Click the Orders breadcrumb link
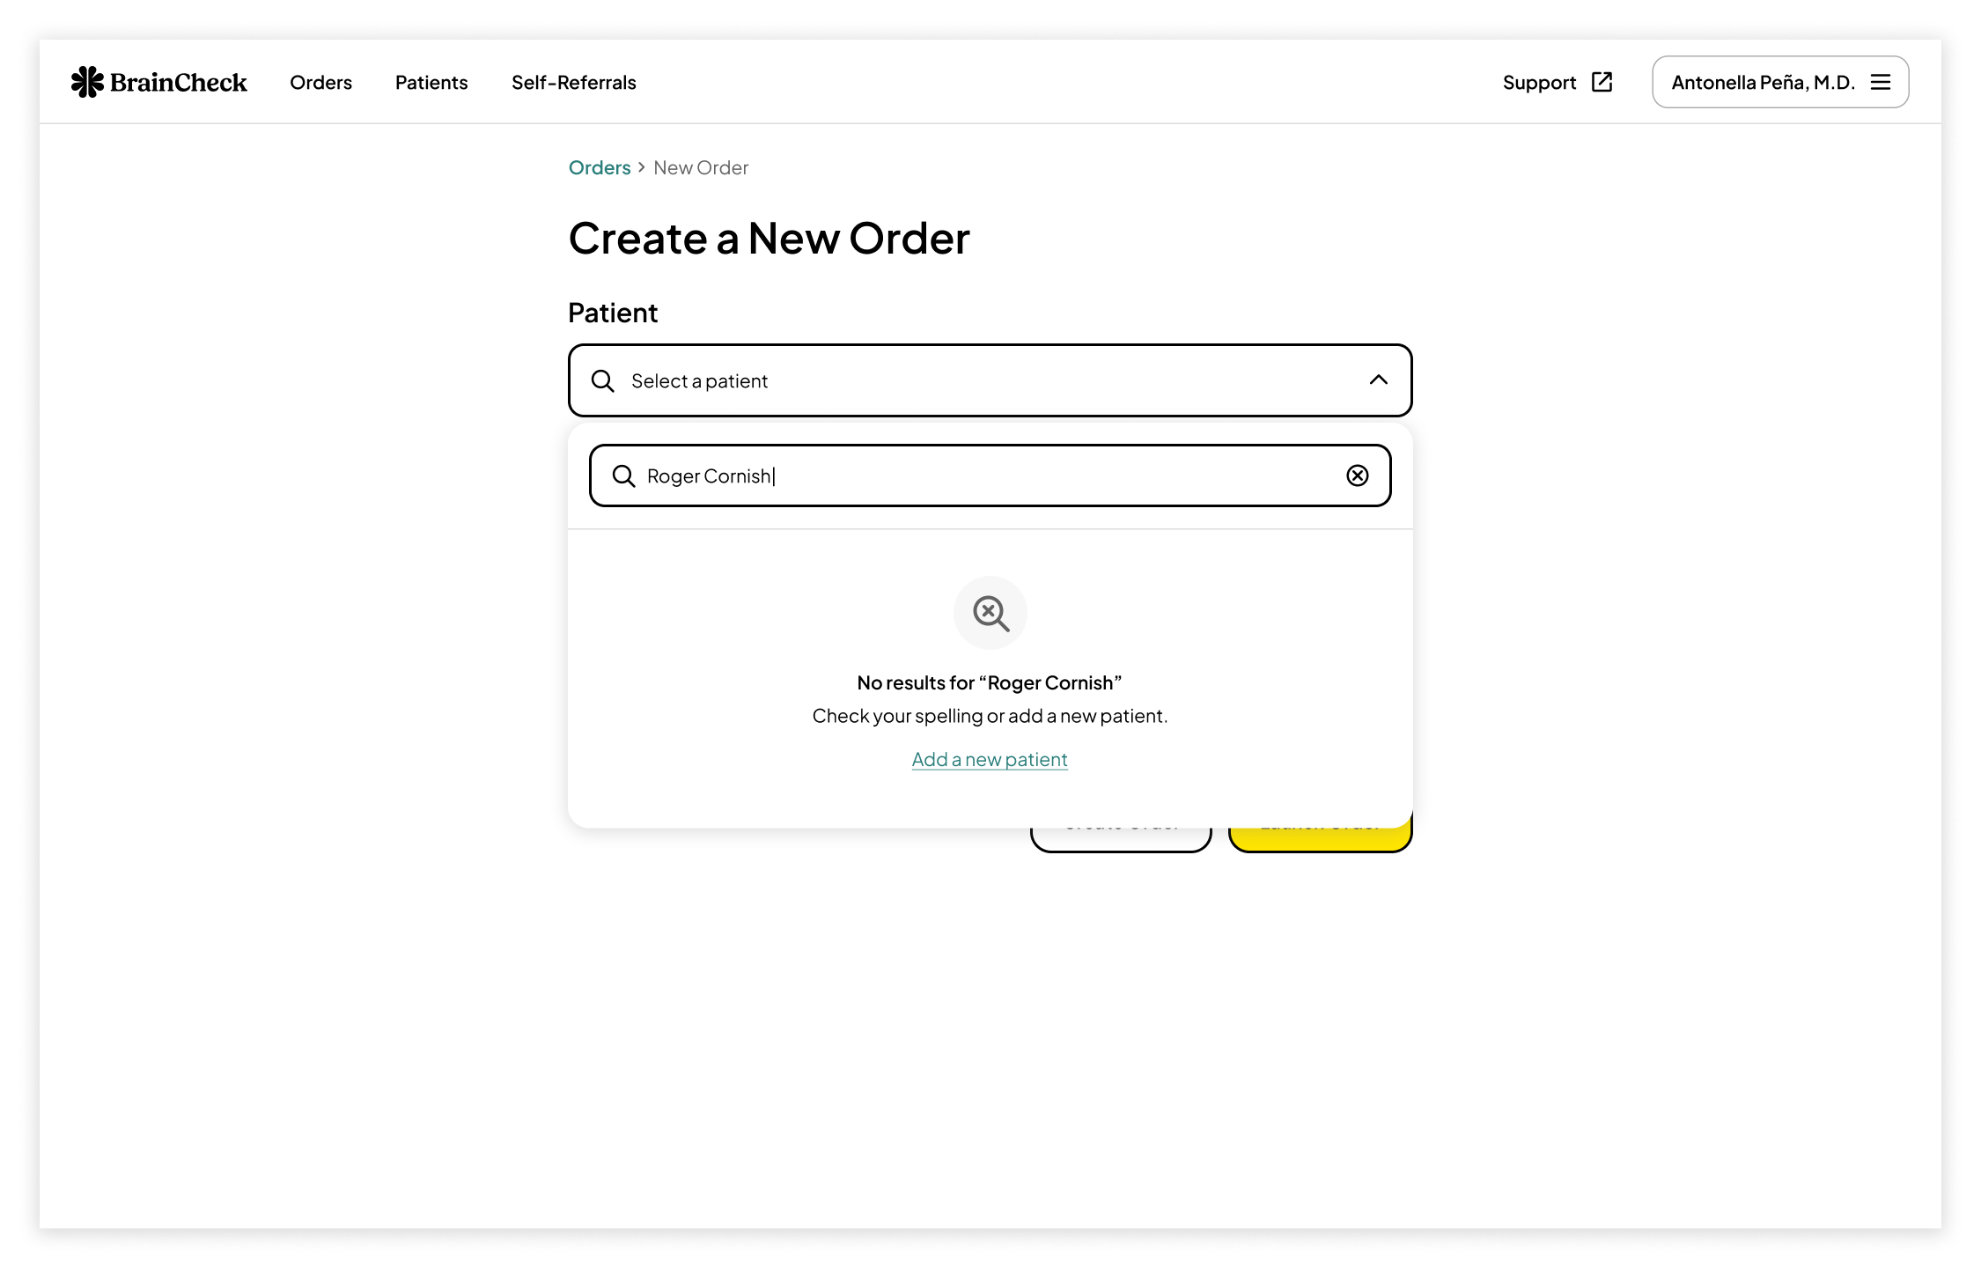Viewport: 1981px width, 1268px height. click(599, 167)
